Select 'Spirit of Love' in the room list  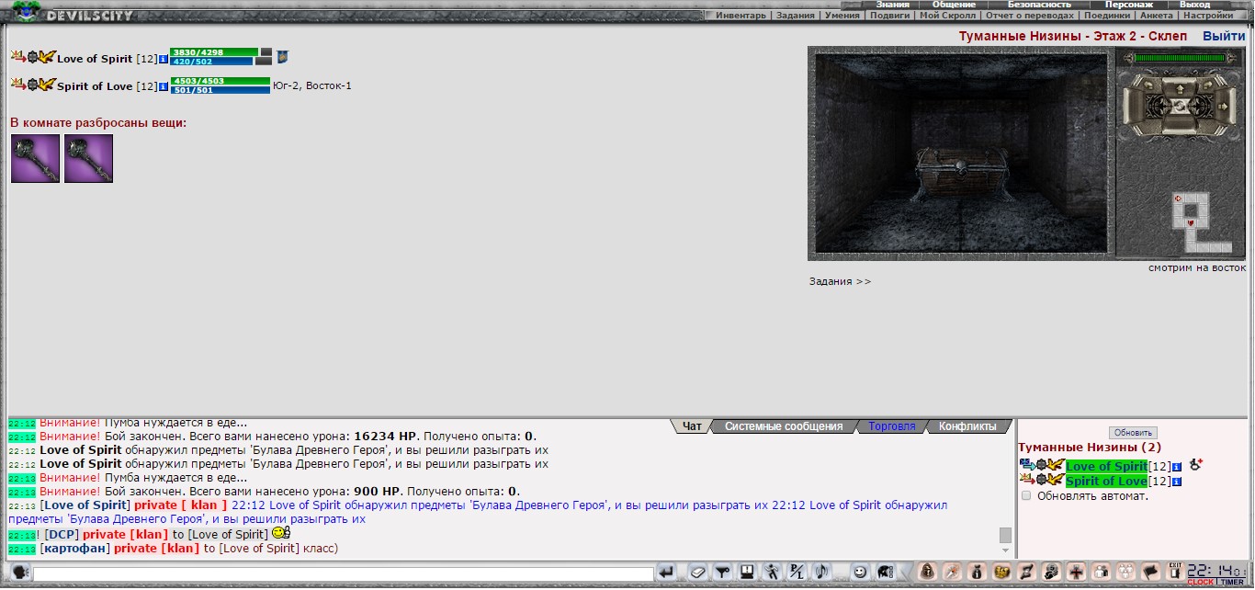(x=1106, y=482)
